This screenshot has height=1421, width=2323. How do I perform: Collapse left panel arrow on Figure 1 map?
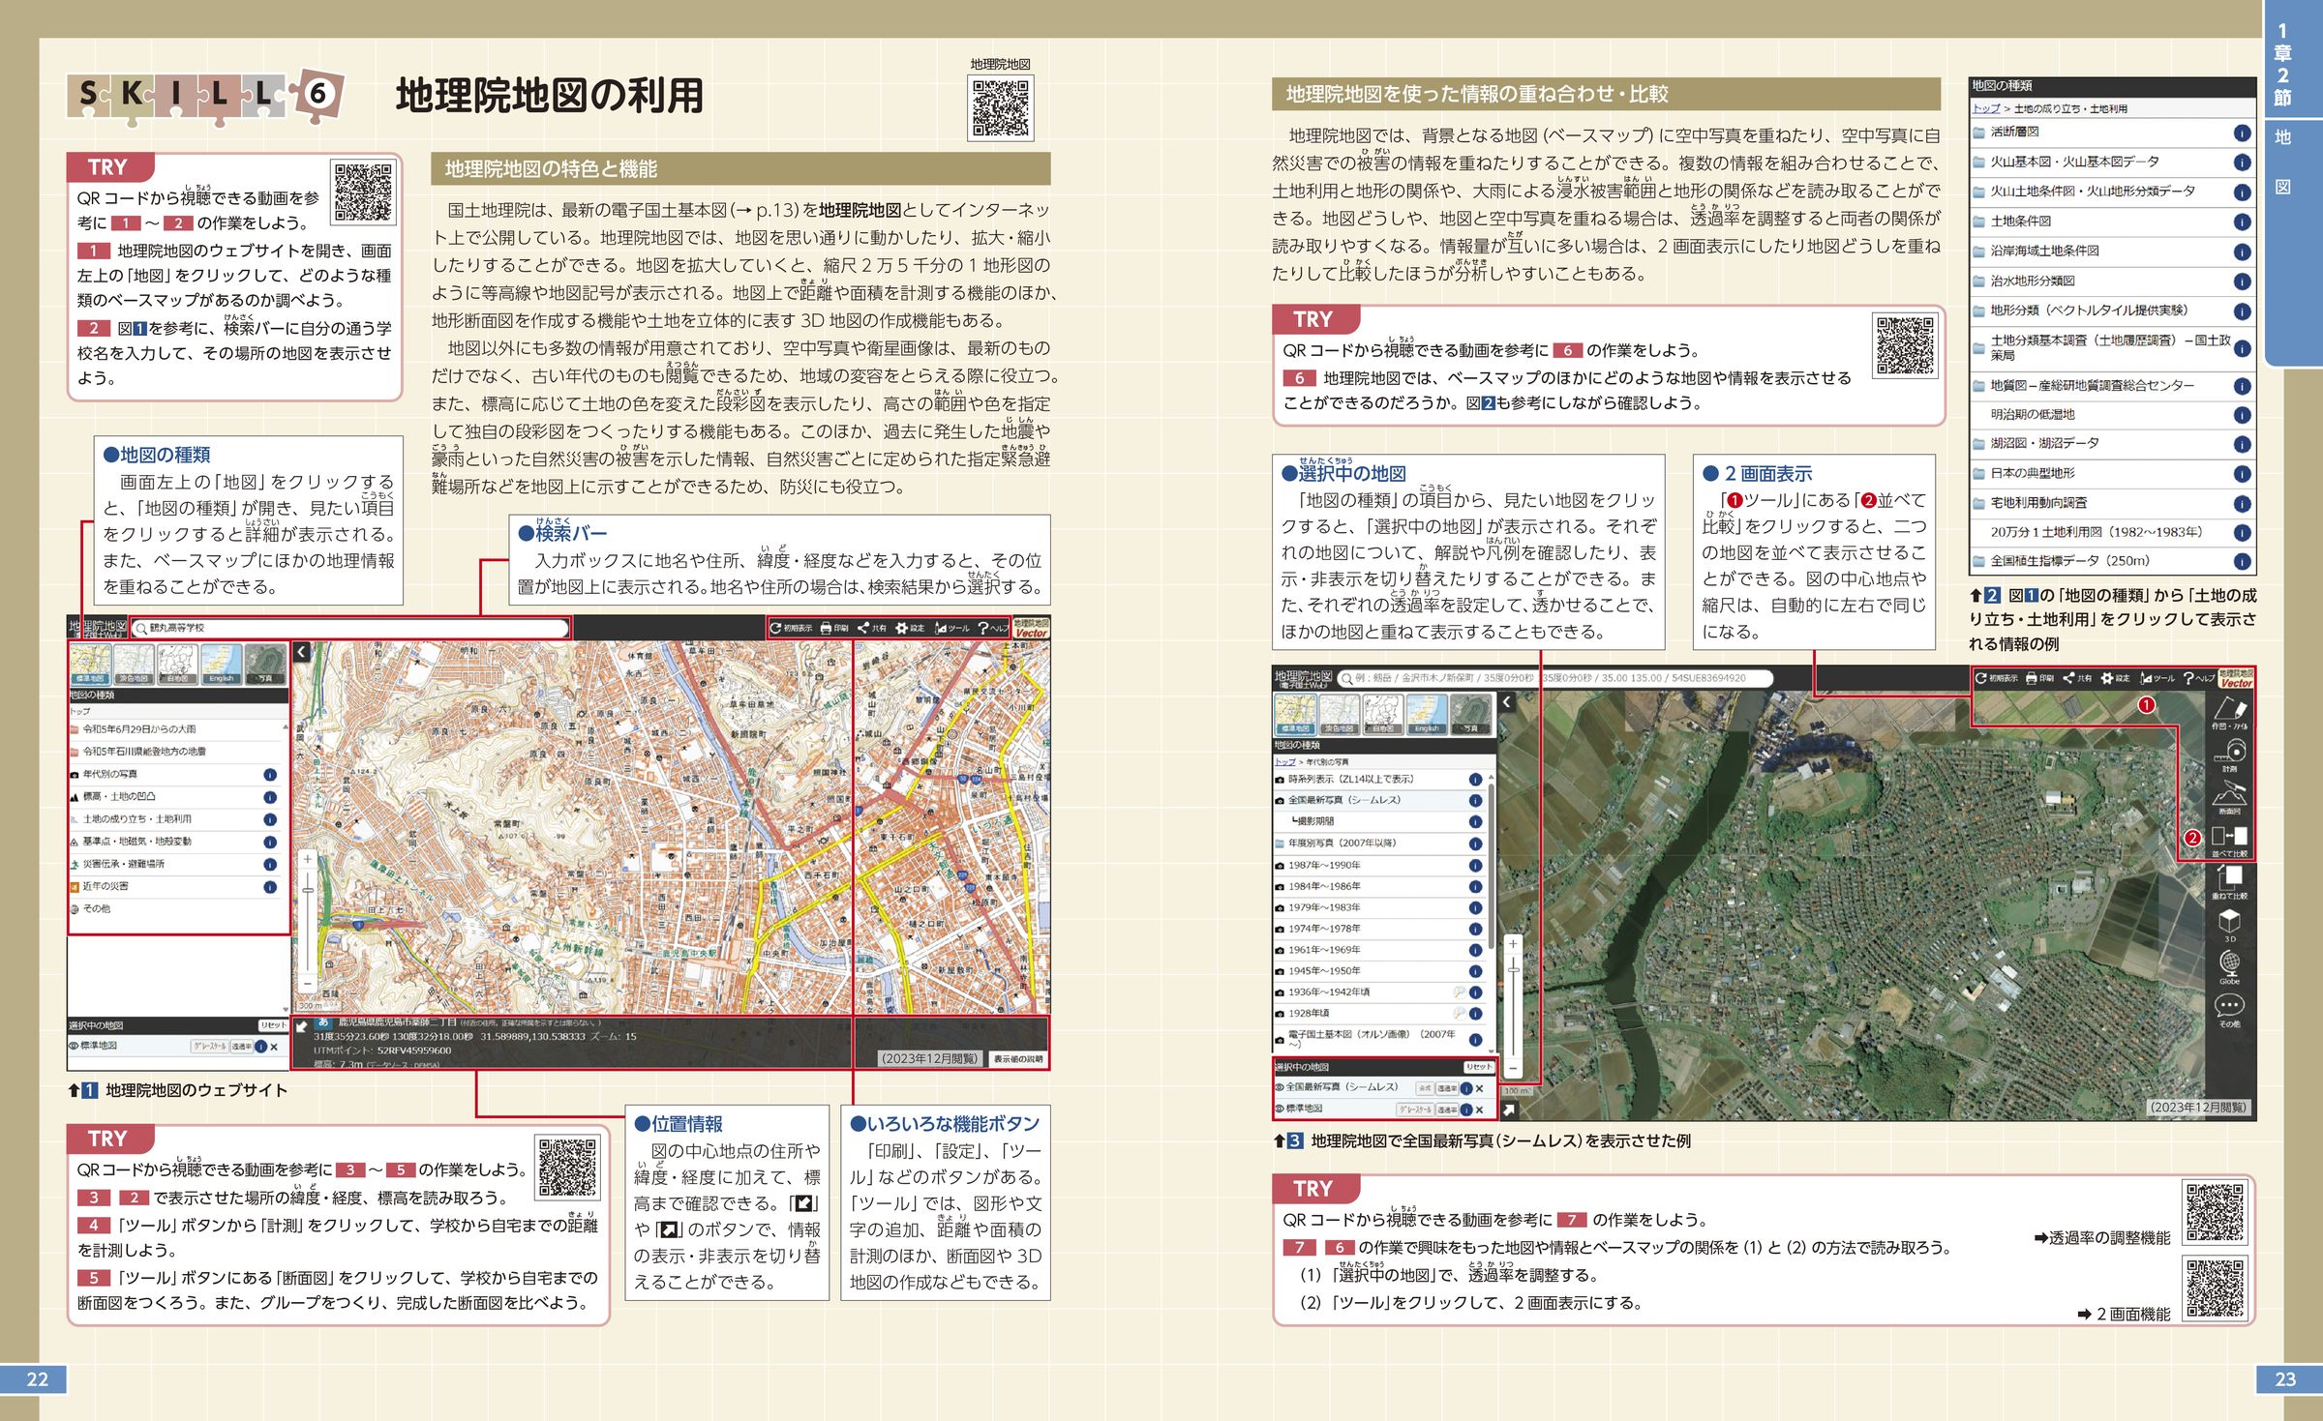302,652
